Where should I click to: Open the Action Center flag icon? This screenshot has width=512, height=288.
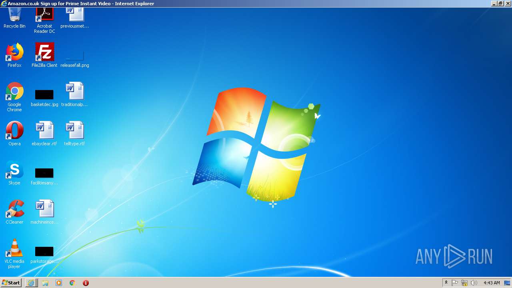(455, 283)
